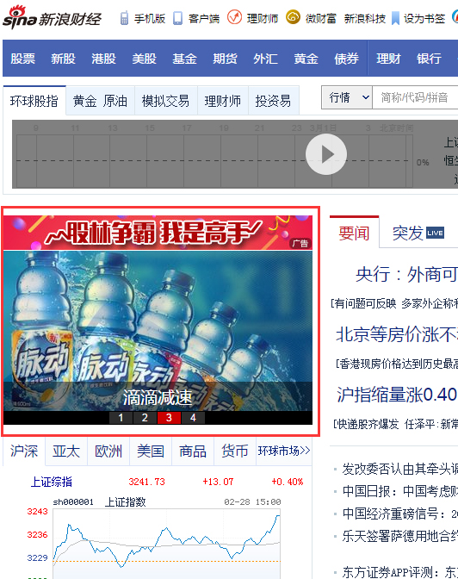Open the 外汇 navigation item
Screen dimensions: 458x579
pyautogui.click(x=265, y=59)
